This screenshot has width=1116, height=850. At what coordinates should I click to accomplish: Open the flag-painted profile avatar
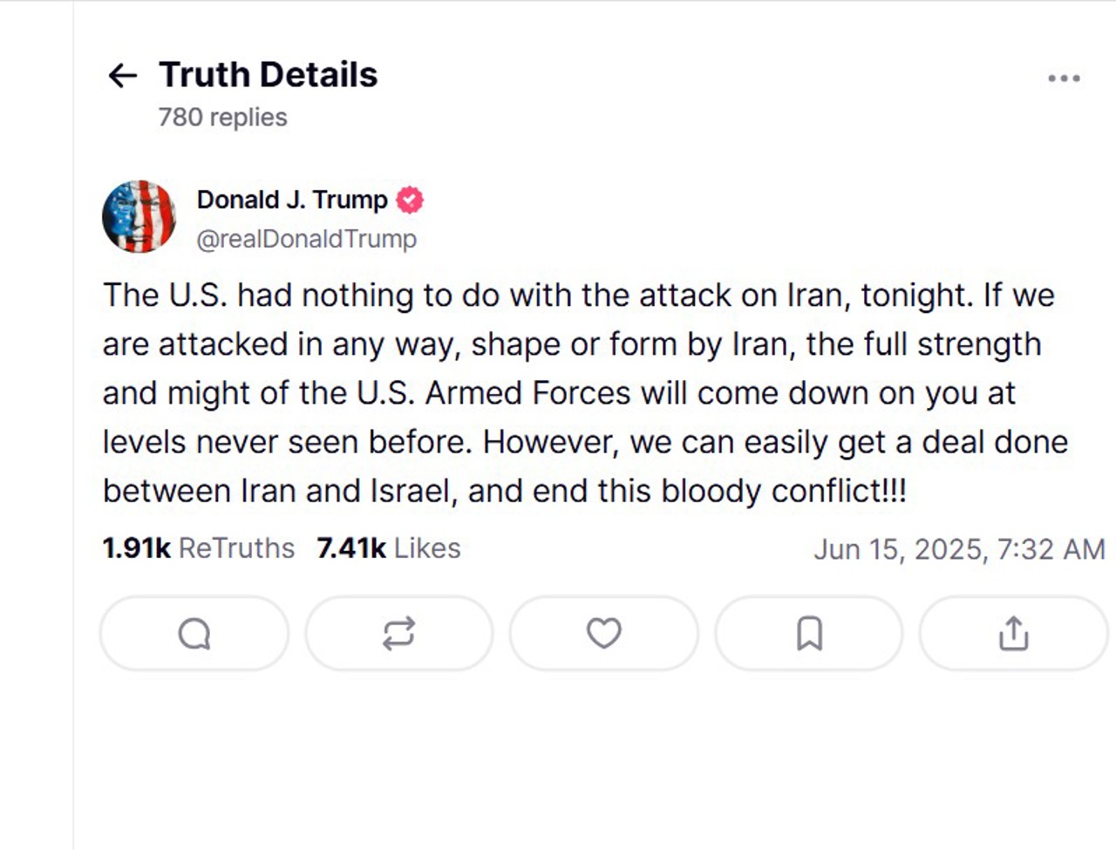click(x=139, y=216)
